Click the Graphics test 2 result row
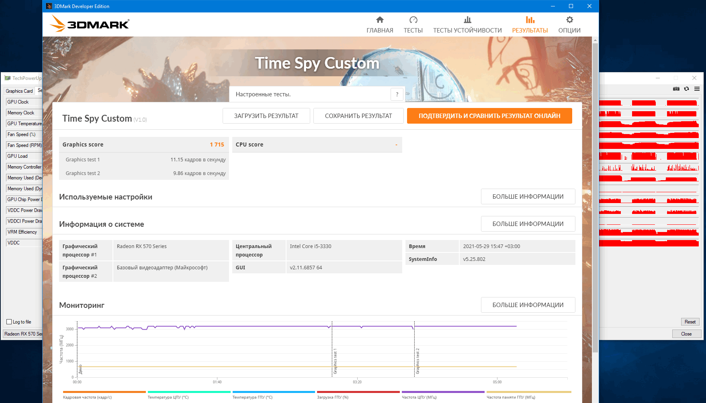Screen dimensions: 706x403 point(144,173)
